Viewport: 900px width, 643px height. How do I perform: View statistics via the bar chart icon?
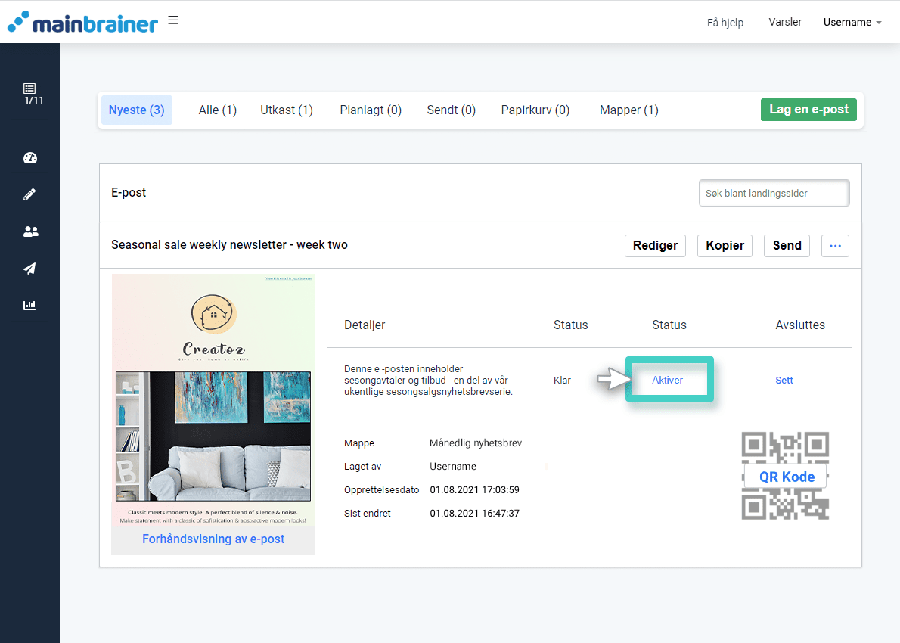(30, 305)
